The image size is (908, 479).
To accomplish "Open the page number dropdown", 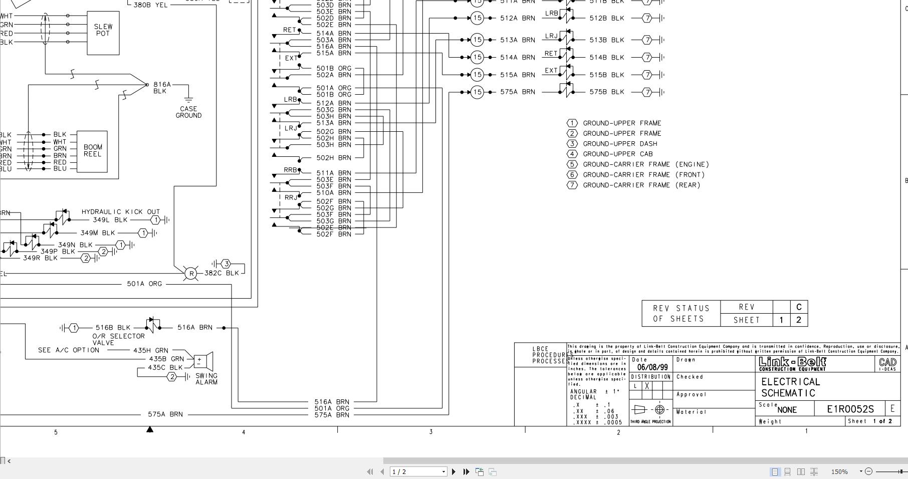I will tap(443, 471).
